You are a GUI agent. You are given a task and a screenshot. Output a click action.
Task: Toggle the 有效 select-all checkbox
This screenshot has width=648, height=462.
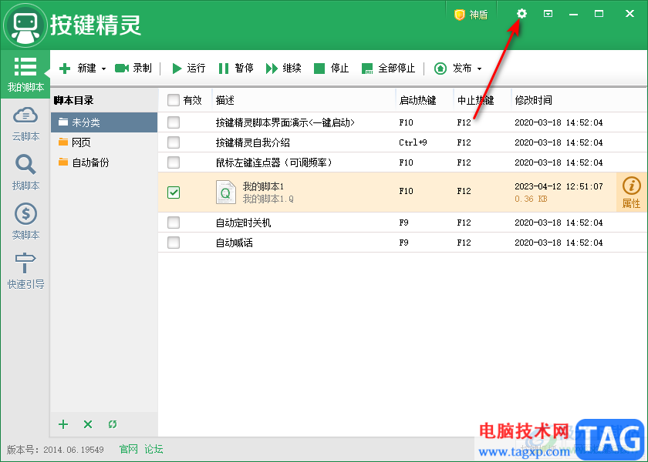(174, 100)
